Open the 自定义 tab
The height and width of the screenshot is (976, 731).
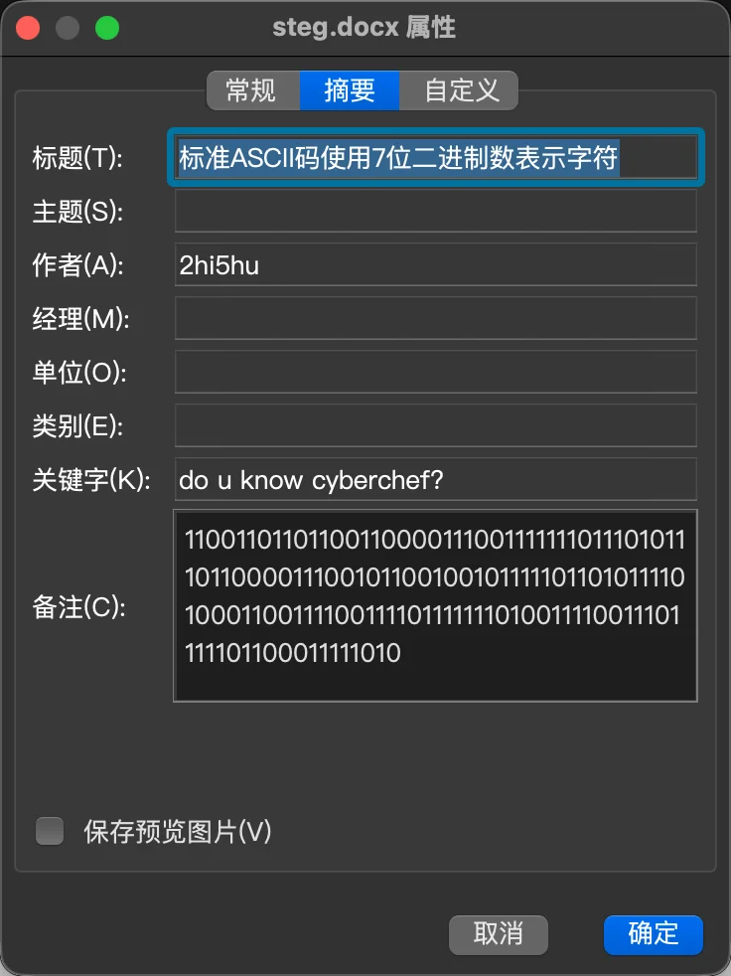[459, 90]
